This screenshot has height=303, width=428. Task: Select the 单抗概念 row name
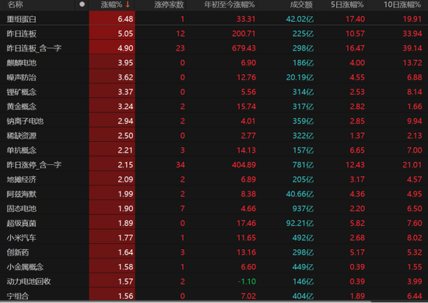click(x=22, y=150)
